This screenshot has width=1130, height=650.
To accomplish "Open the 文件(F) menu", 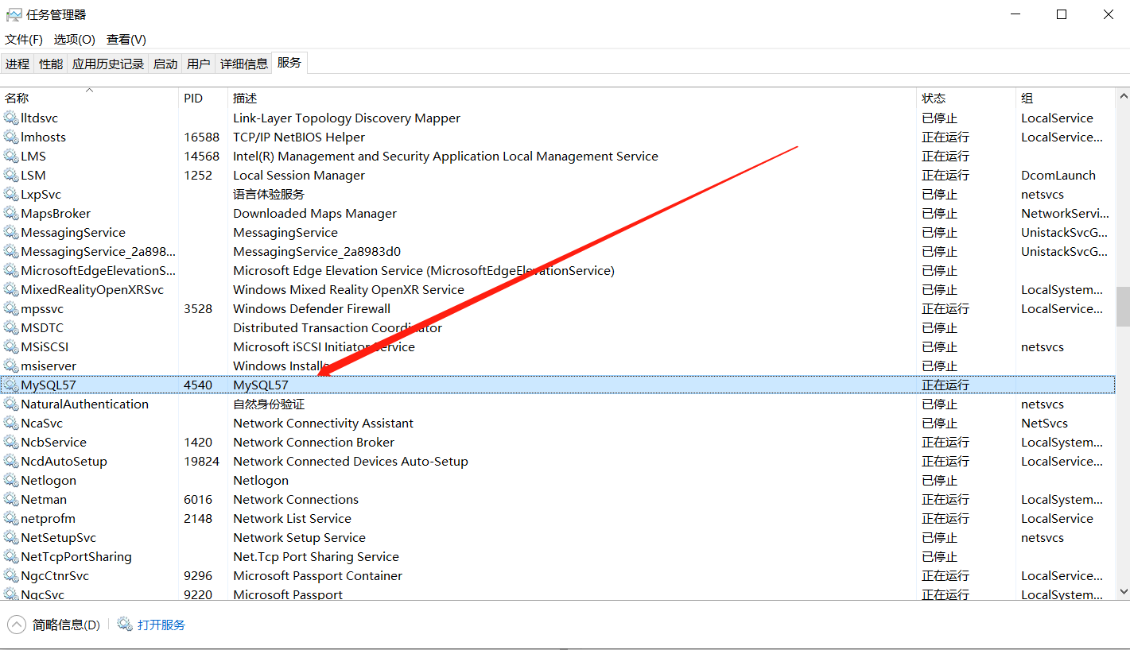I will [24, 39].
